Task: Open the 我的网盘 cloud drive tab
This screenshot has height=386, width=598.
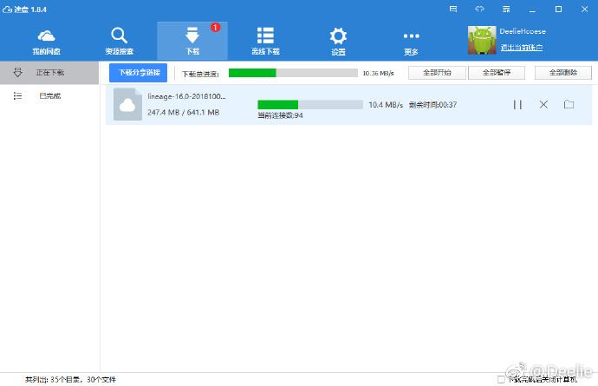Action: (x=46, y=42)
